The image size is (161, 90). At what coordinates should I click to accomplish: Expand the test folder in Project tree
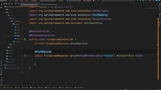7,47
